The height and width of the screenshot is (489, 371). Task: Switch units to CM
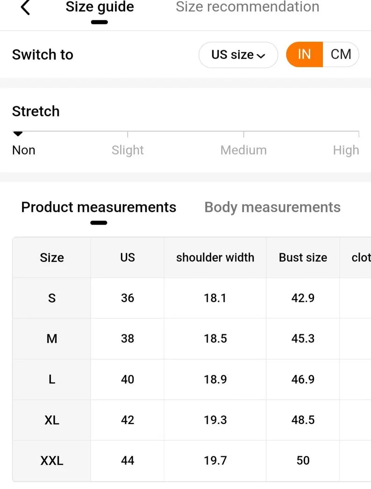(341, 55)
